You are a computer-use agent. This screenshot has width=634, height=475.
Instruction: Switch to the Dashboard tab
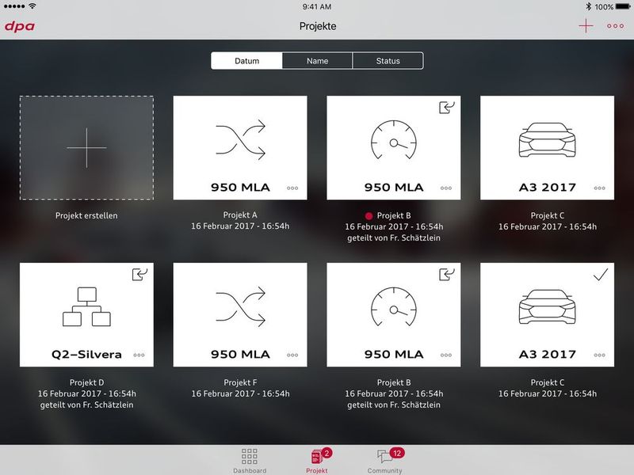pyautogui.click(x=250, y=461)
